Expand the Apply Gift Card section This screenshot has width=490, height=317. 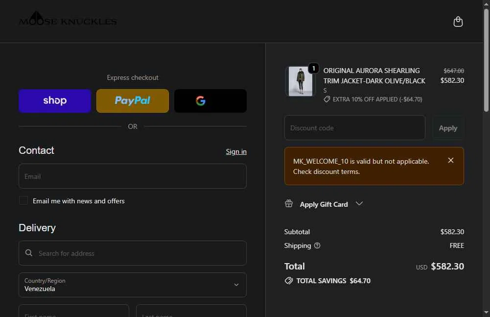pyautogui.click(x=324, y=204)
